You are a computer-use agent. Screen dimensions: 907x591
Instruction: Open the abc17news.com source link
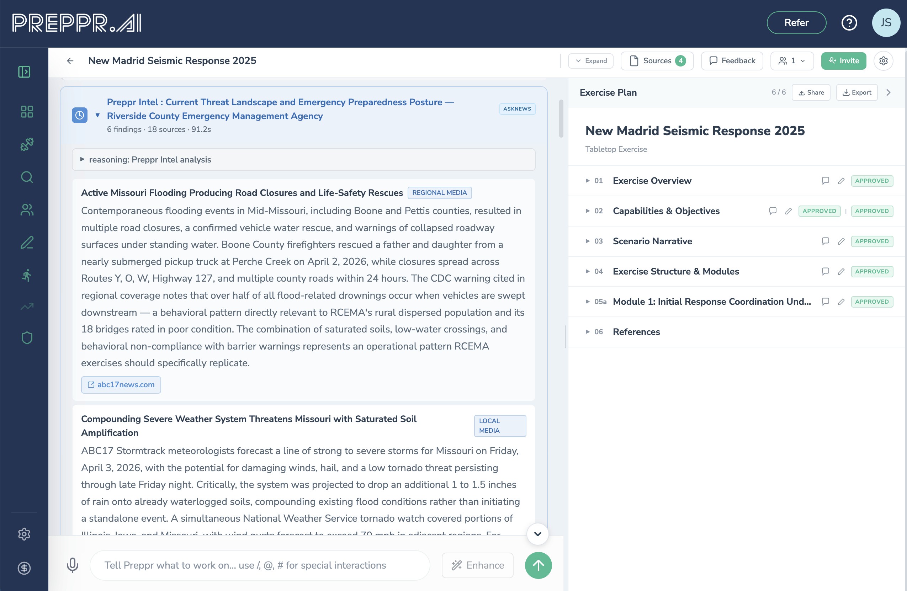point(121,385)
